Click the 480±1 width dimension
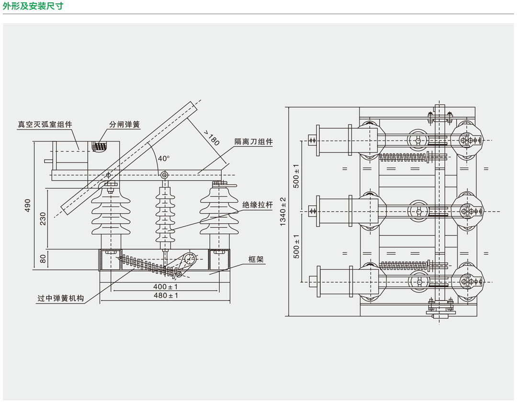Screen dimensions: 517x404 (165, 296)
